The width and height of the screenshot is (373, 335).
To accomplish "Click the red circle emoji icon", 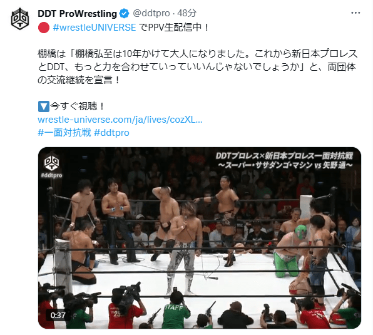I will tap(44, 28).
